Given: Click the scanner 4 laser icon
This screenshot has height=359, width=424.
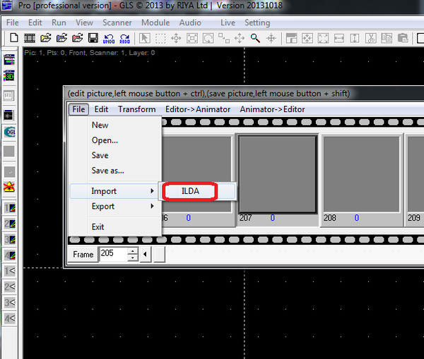Looking at the screenshot, I should pyautogui.click(x=10, y=255).
